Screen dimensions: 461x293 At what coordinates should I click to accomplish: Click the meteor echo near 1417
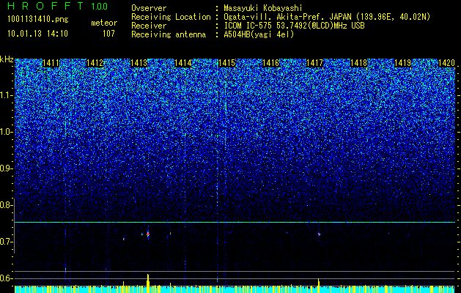point(319,234)
